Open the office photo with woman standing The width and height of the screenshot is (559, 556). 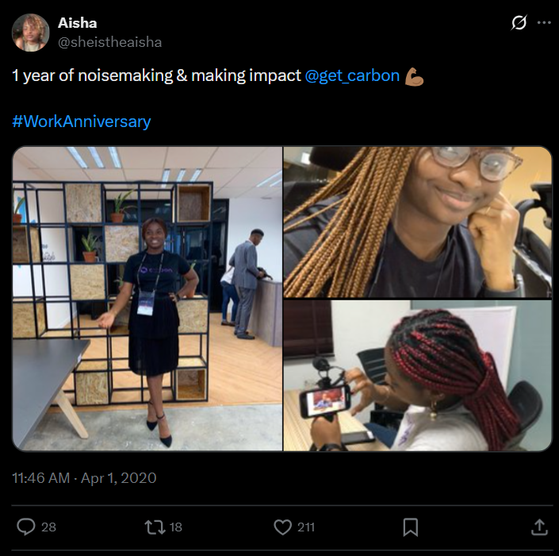[147, 299]
